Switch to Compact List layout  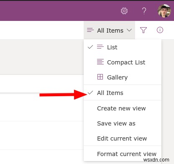[123, 62]
